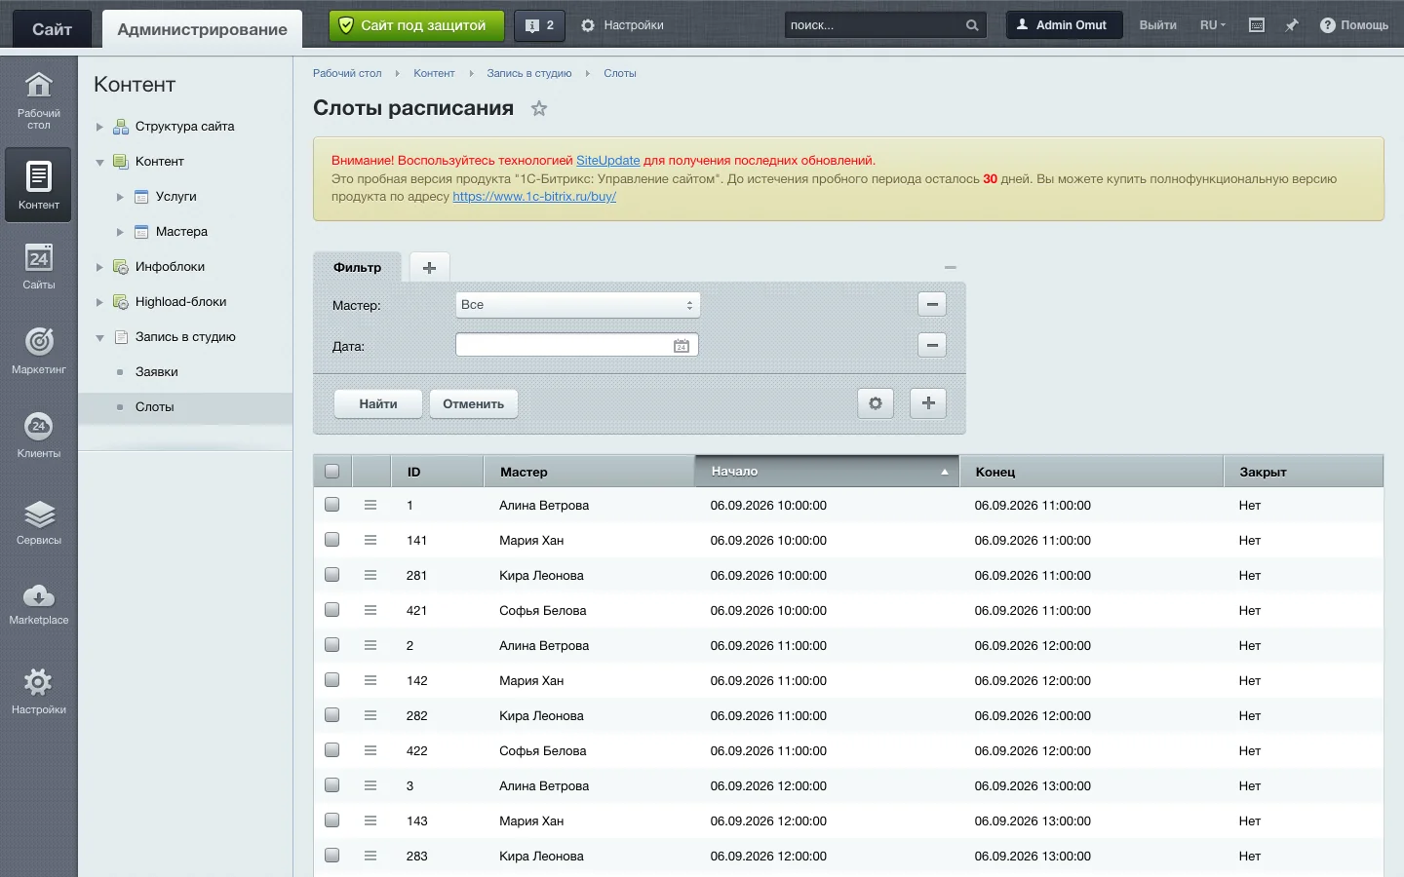Expand the Инфоблоки tree node

click(x=99, y=267)
